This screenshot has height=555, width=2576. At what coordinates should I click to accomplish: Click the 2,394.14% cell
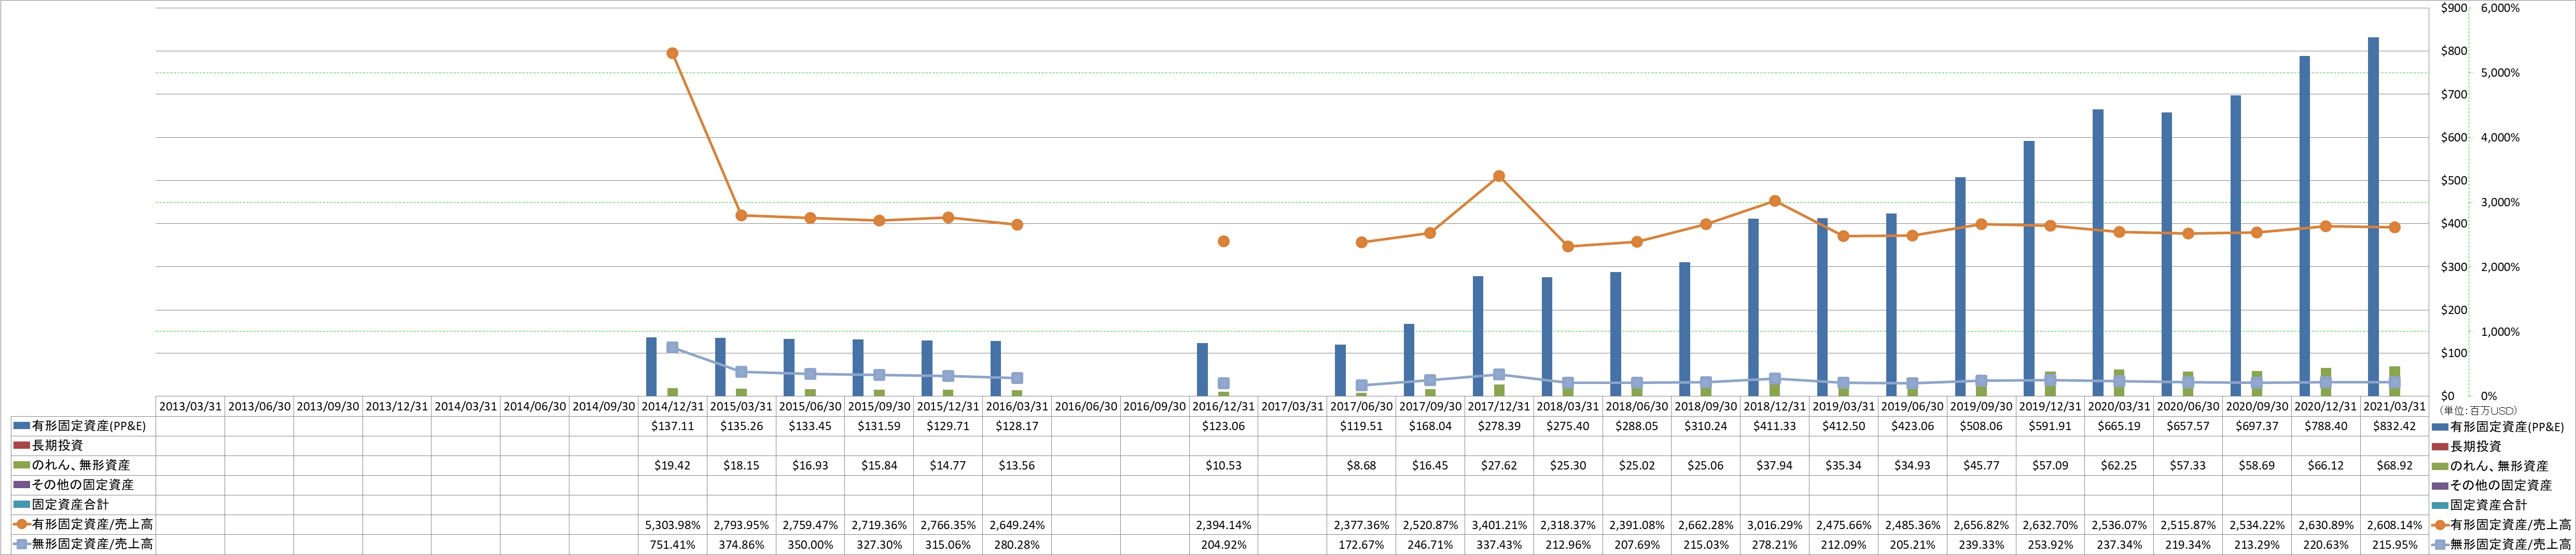1224,524
